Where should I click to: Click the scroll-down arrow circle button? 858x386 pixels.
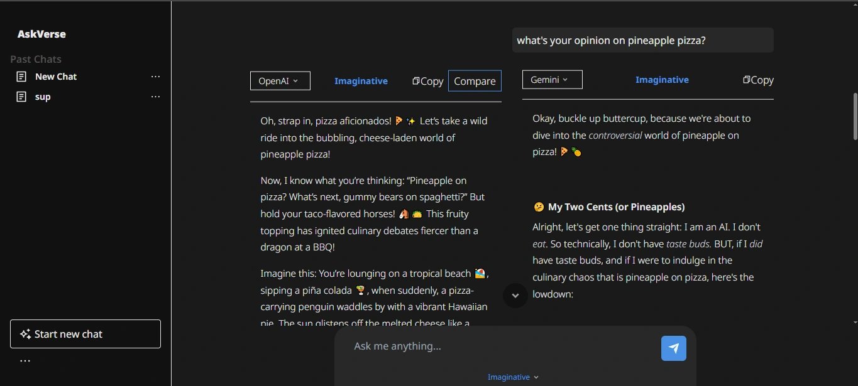[x=515, y=295]
